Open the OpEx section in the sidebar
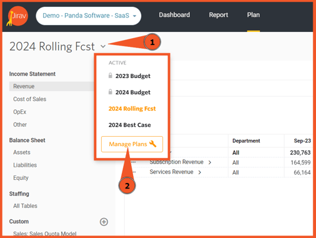Image resolution: width=316 pixels, height=238 pixels. 20,112
